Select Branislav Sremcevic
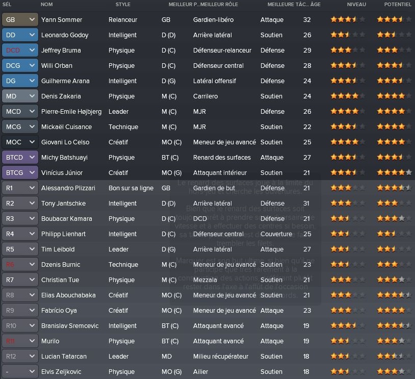415x379 pixels. tap(70, 326)
